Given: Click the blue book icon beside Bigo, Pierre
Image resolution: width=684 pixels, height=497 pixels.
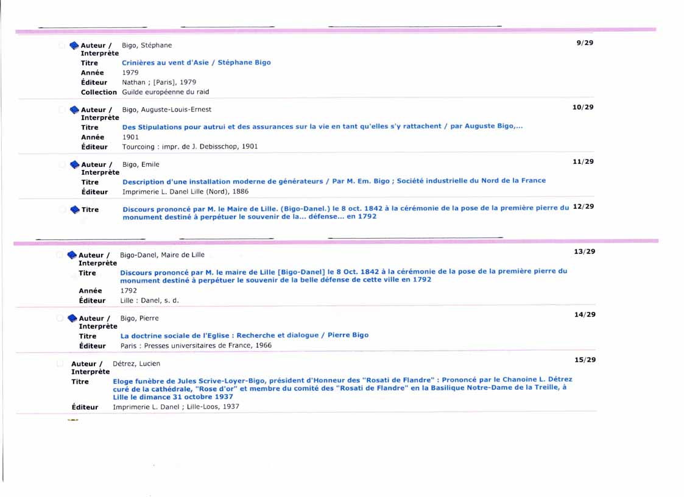Looking at the screenshot, I should (x=72, y=318).
